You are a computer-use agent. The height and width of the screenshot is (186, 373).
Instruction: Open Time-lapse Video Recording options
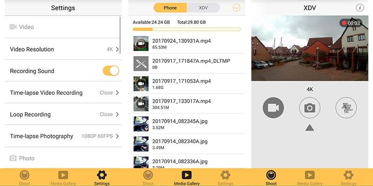(x=63, y=93)
